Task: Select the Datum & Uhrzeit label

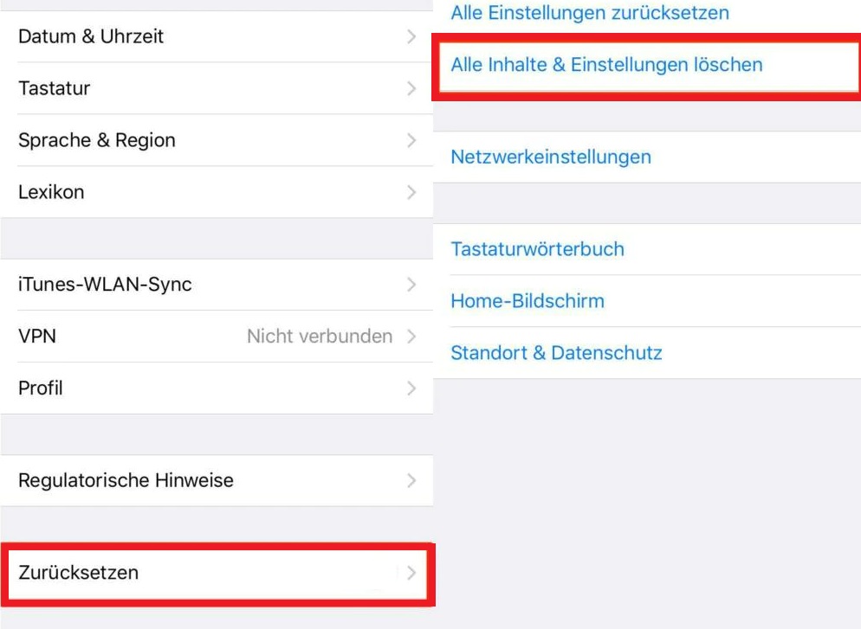Action: 91,36
